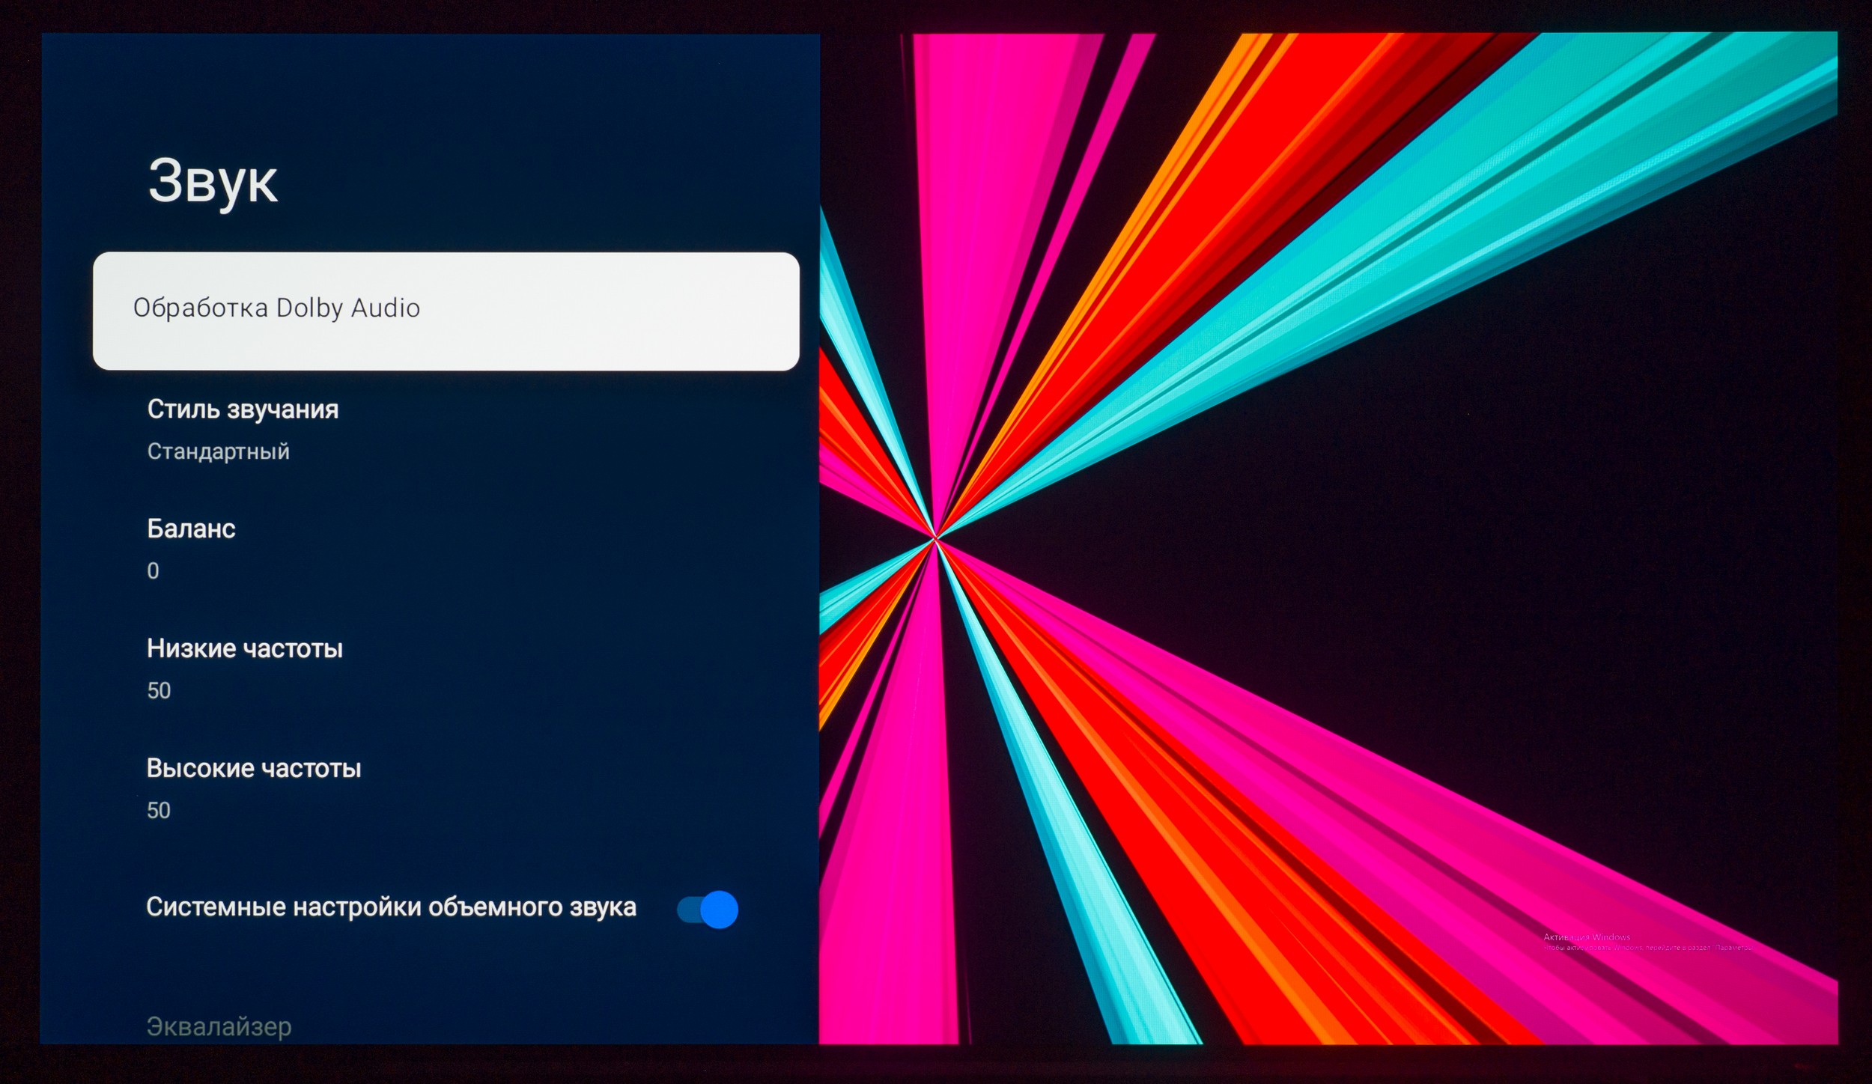
Task: Click the value 50 under Низкие частоты
Action: (159, 690)
